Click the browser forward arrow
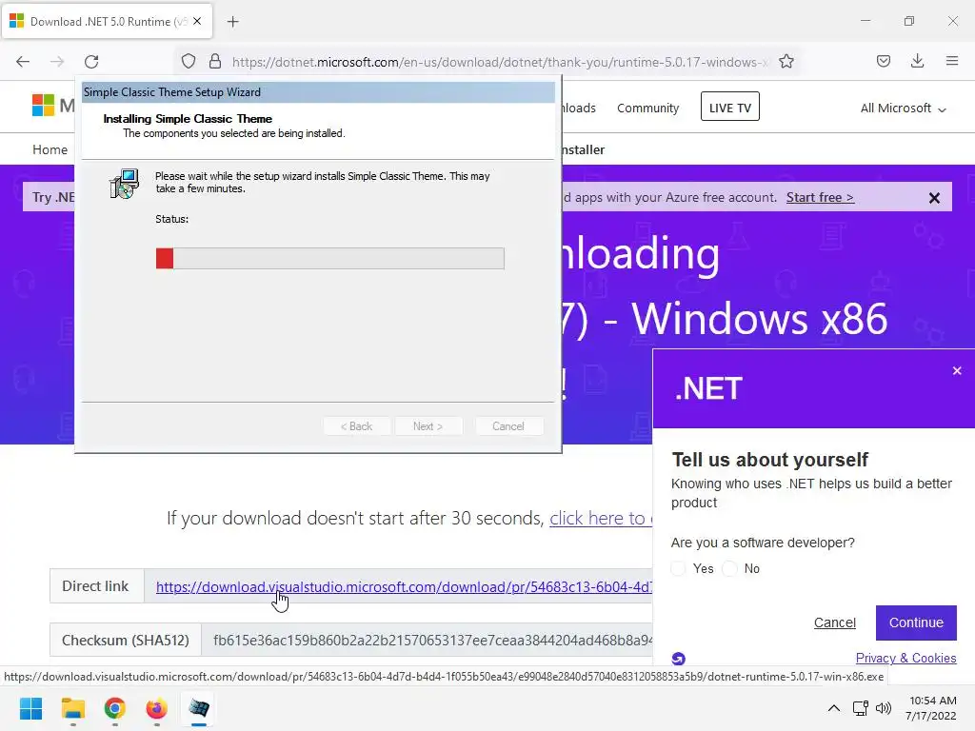The height and width of the screenshot is (731, 975). click(x=57, y=62)
